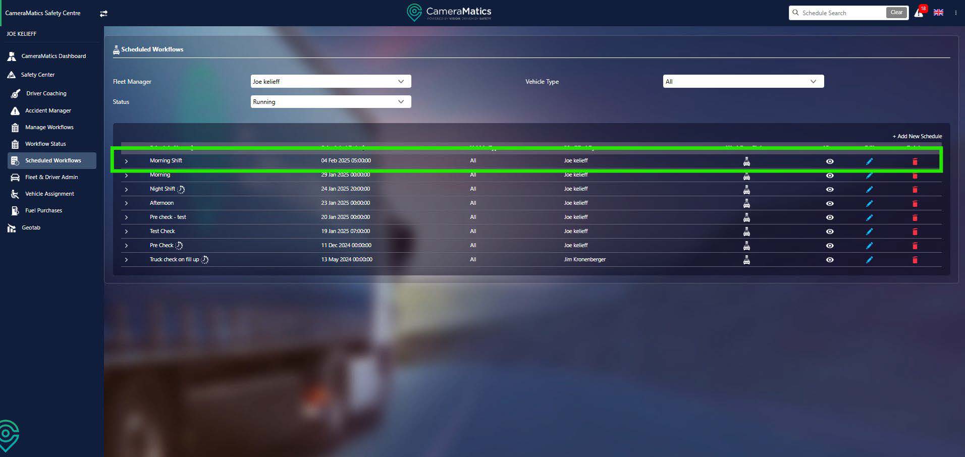View the Morning Shift schedule using eye icon

(829, 161)
